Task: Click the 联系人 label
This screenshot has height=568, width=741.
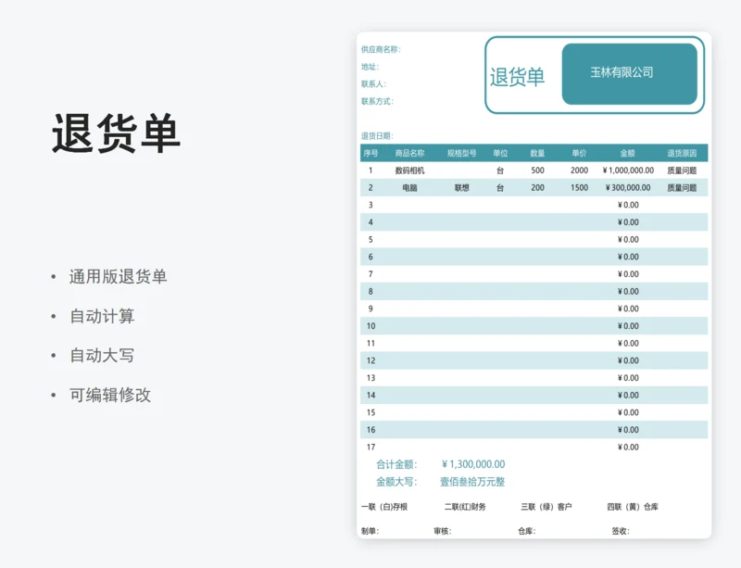Action: [374, 84]
